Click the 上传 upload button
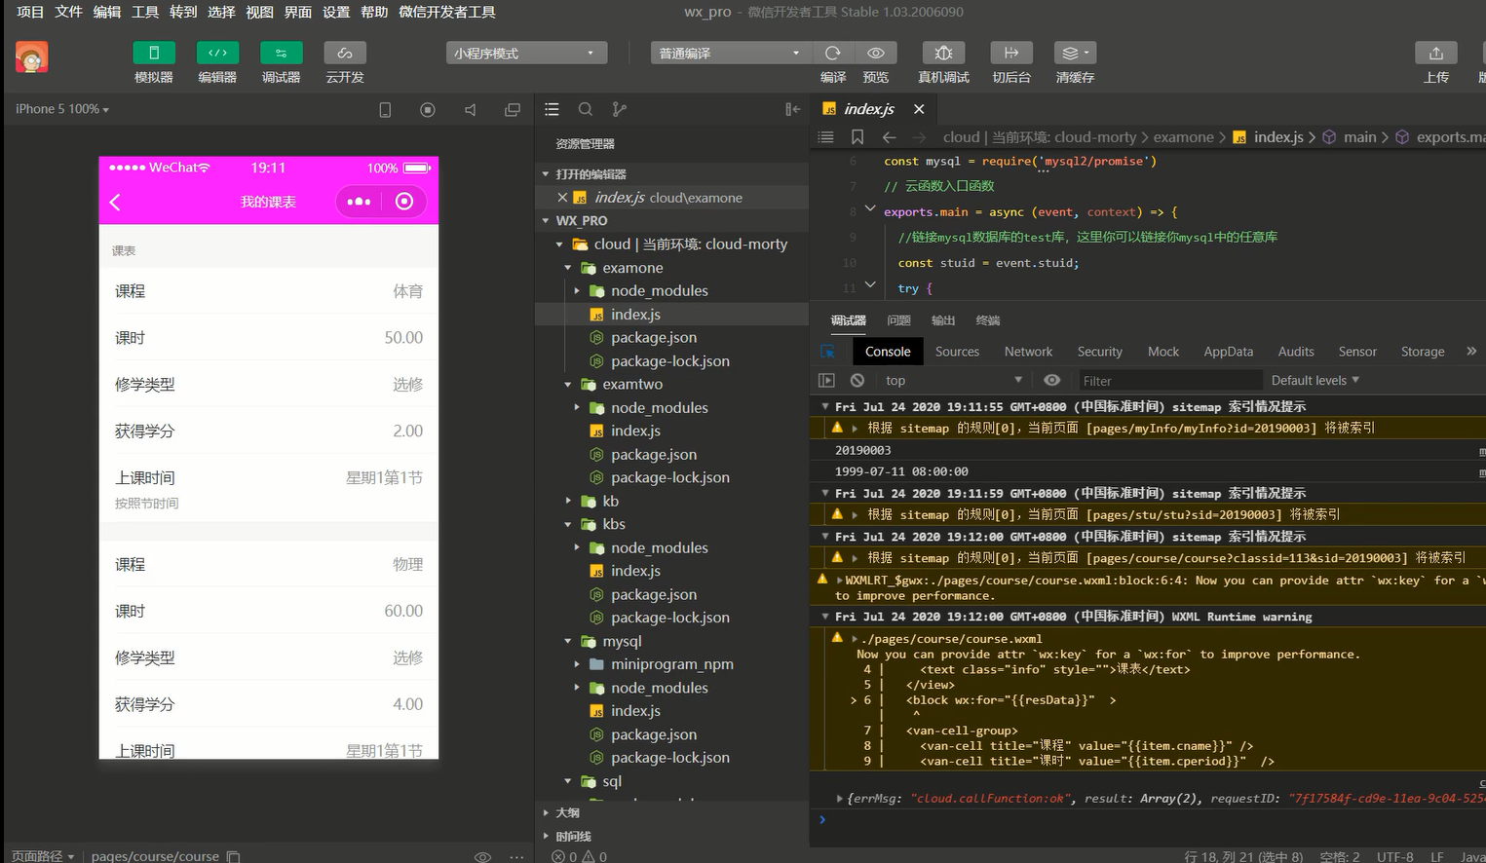Viewport: 1486px width, 863px height. (x=1435, y=54)
